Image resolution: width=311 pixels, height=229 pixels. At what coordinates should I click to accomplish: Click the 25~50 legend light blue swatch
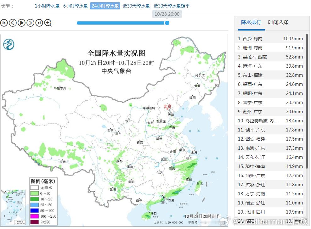(34, 205)
